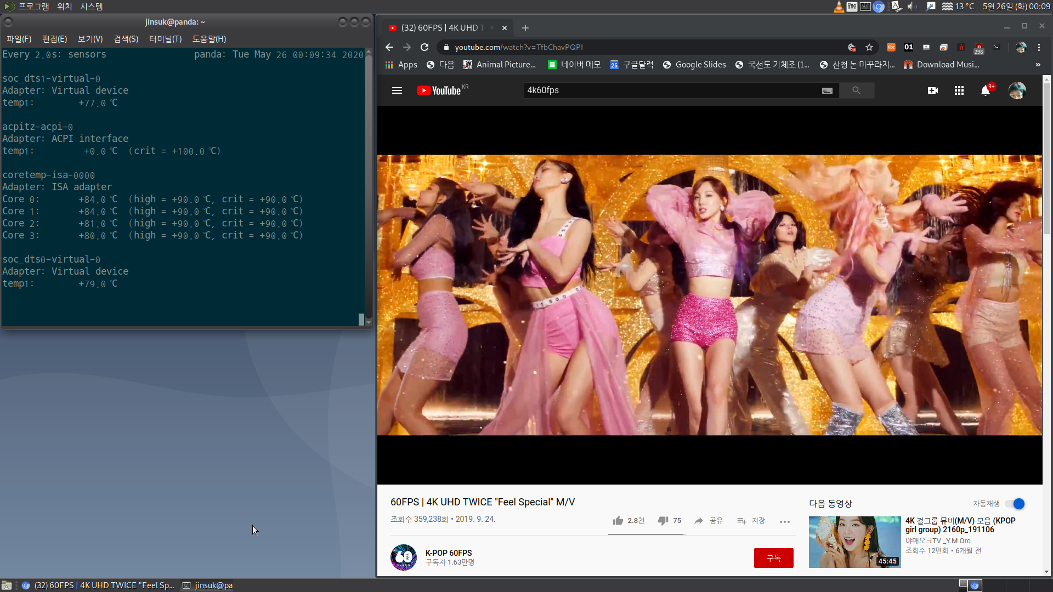The image size is (1053, 592).
Task: Reload the YouTube page
Action: pos(424,47)
